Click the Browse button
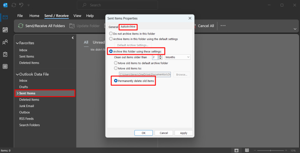Screen dimensions: 300x153 pos(182,74)
